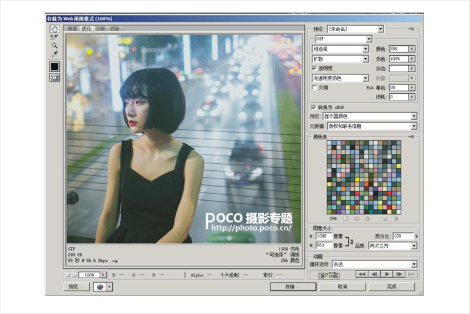Click the zoom out minus button
Viewport: 470px width, 314px height.
(x=68, y=275)
